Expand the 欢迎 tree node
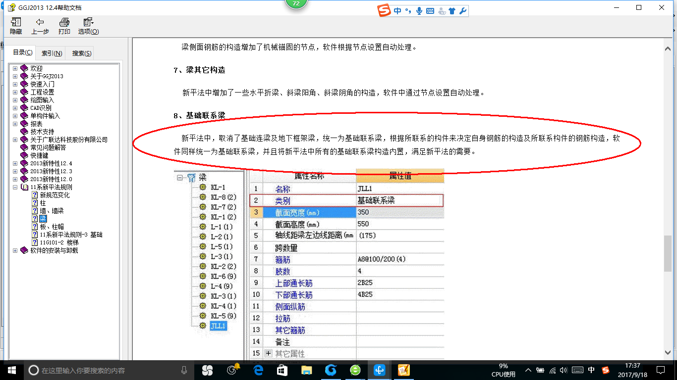This screenshot has width=677, height=380. coord(15,68)
